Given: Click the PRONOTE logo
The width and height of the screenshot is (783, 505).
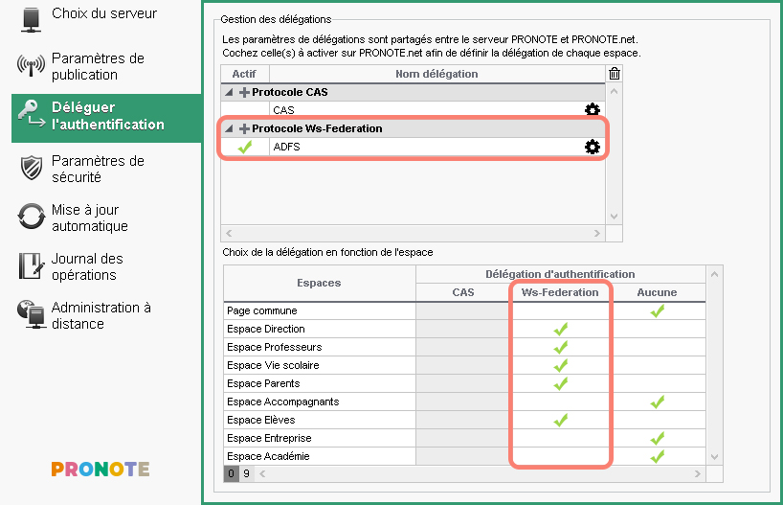Looking at the screenshot, I should [x=101, y=469].
